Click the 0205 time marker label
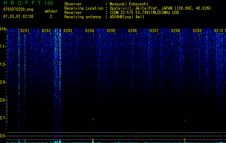226x143 pixels. coord(111,31)
